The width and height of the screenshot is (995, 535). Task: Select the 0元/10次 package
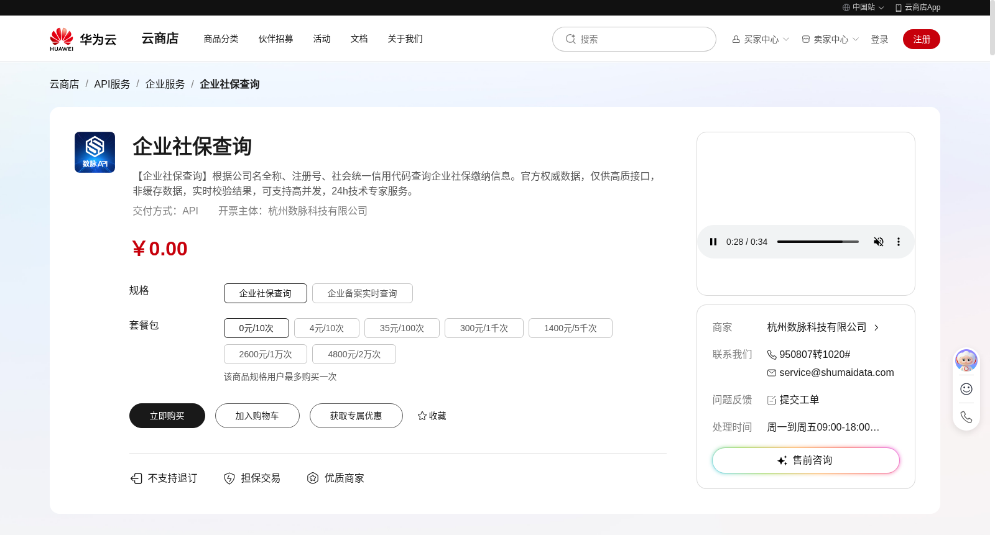(x=256, y=328)
